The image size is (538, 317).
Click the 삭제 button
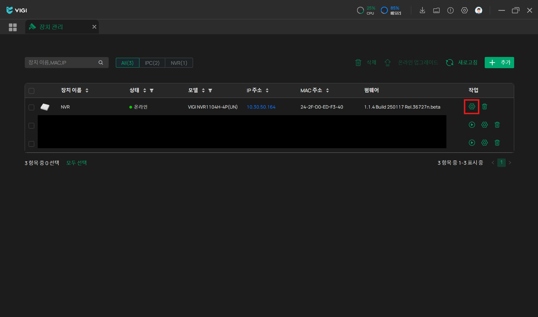(x=365, y=62)
